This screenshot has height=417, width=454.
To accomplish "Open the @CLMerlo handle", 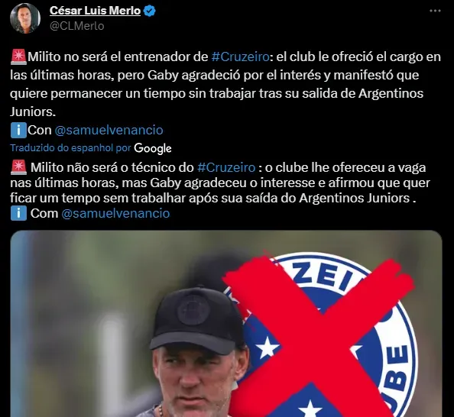I will pos(76,26).
